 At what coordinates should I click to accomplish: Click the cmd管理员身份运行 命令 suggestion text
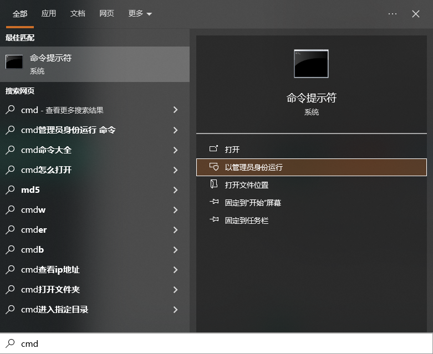click(68, 130)
